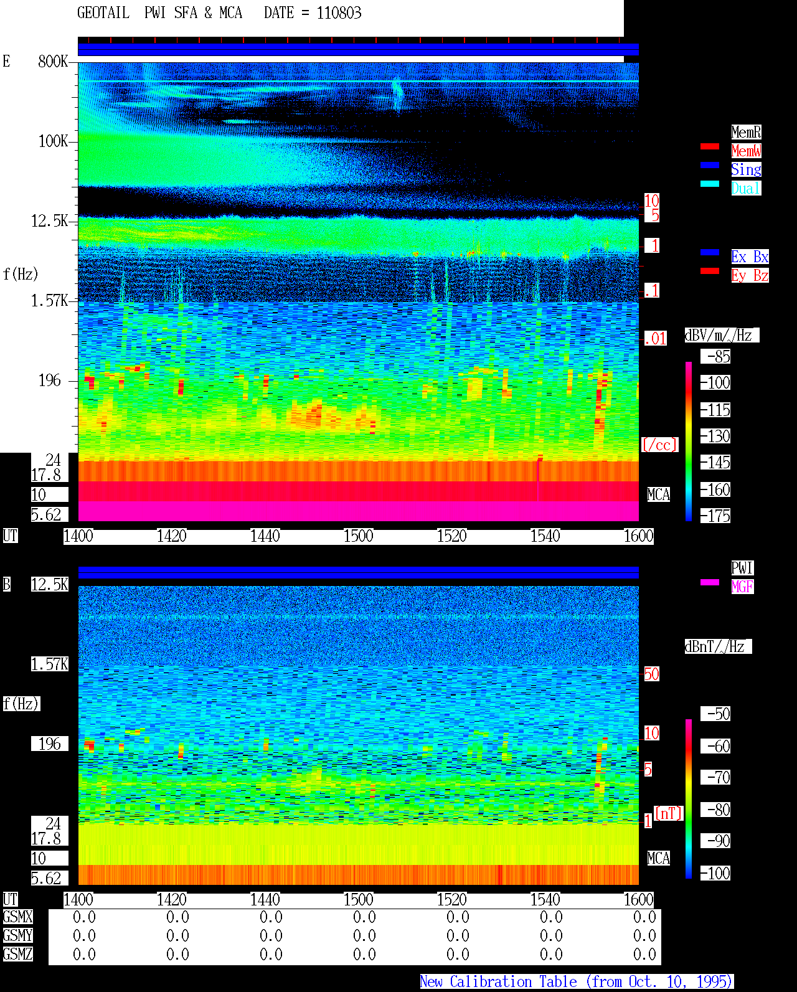Click the dBV/m/√Hz electric color scale bar
The image size is (797, 992).
pyautogui.click(x=689, y=441)
